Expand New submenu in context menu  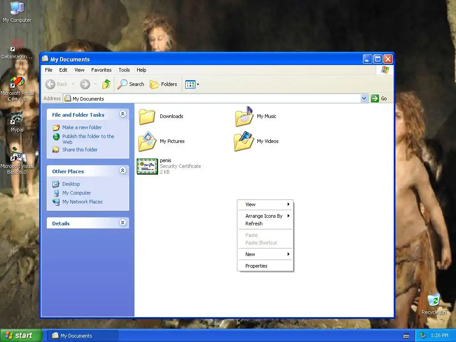pos(265,254)
